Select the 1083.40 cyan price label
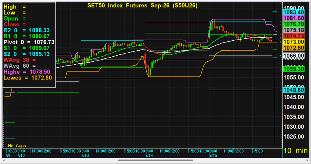The width and height of the screenshot is (311, 164). pos(294,12)
